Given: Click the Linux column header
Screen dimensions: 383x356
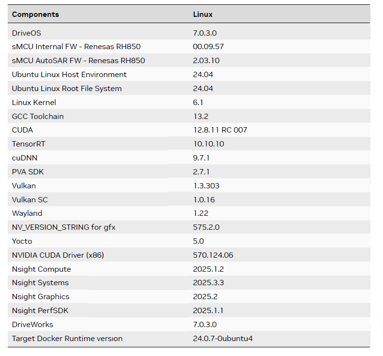Looking at the screenshot, I should click(x=203, y=14).
